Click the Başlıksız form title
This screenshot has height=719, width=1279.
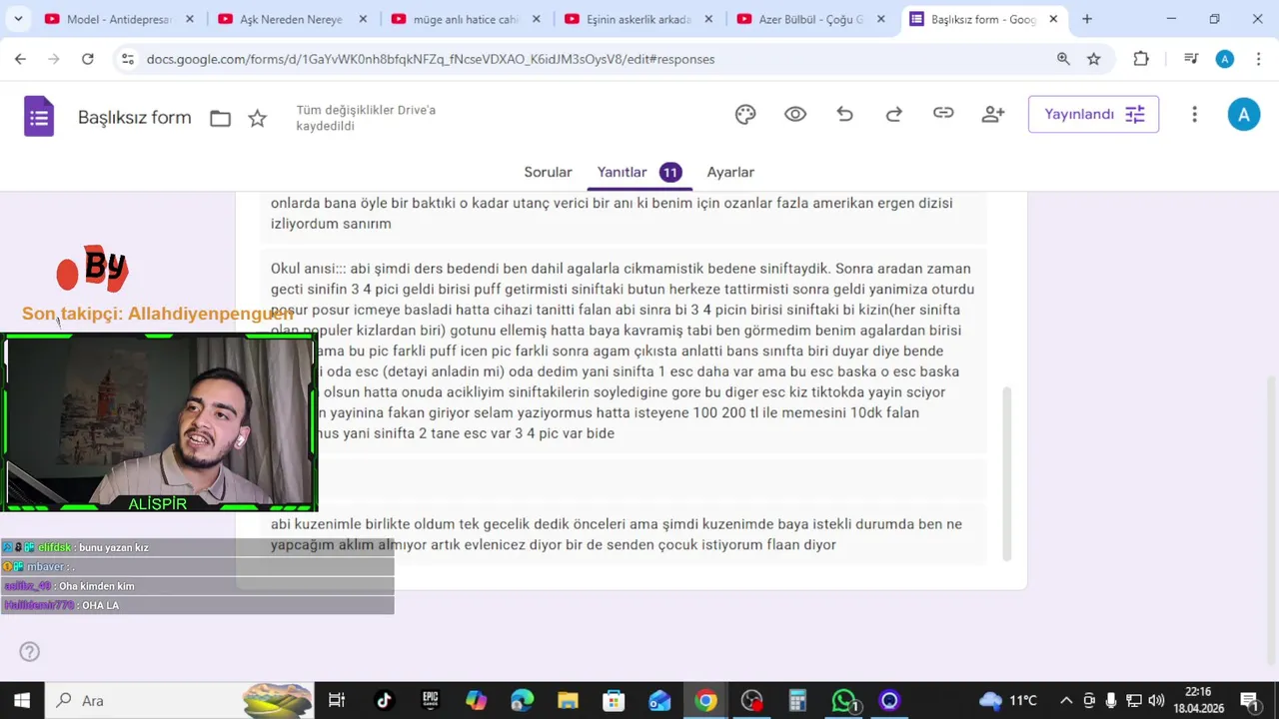point(135,118)
